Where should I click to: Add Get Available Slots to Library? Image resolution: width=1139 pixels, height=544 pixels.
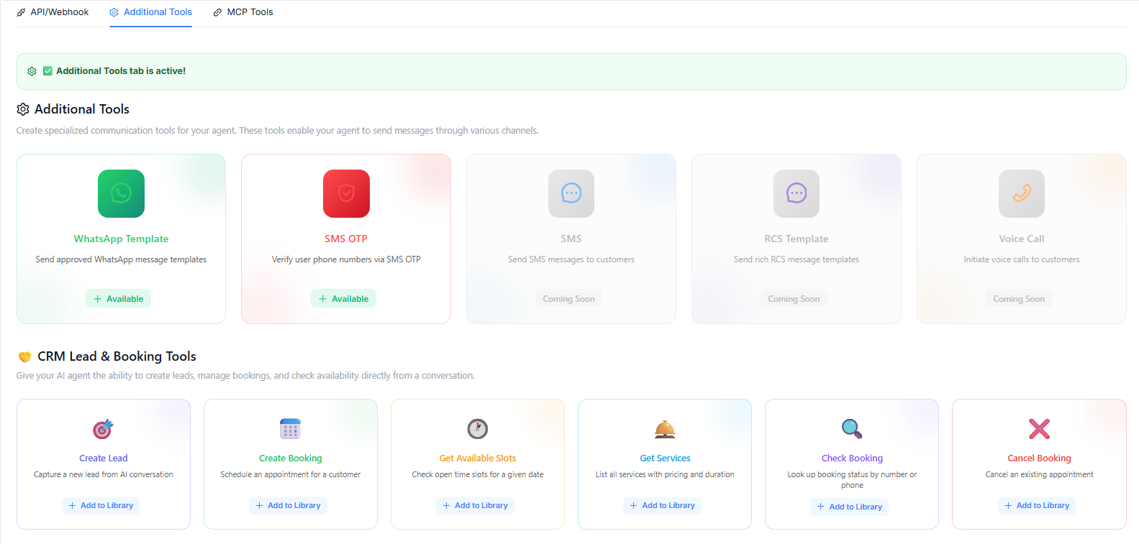475,506
